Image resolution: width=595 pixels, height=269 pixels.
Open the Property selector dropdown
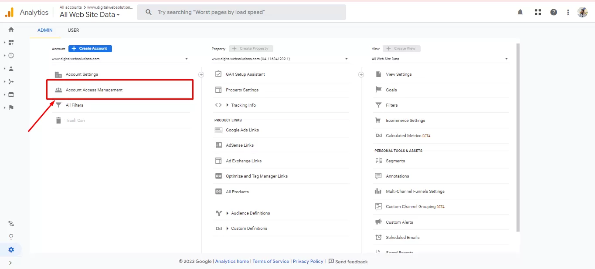(x=280, y=59)
